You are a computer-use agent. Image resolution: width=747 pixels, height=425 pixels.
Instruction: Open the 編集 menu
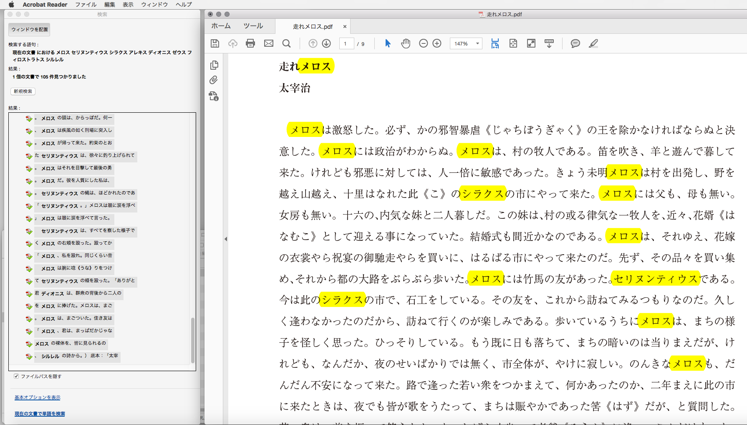(110, 5)
